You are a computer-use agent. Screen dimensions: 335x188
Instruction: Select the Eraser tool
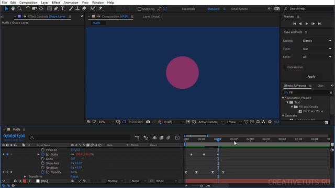(x=84, y=8)
